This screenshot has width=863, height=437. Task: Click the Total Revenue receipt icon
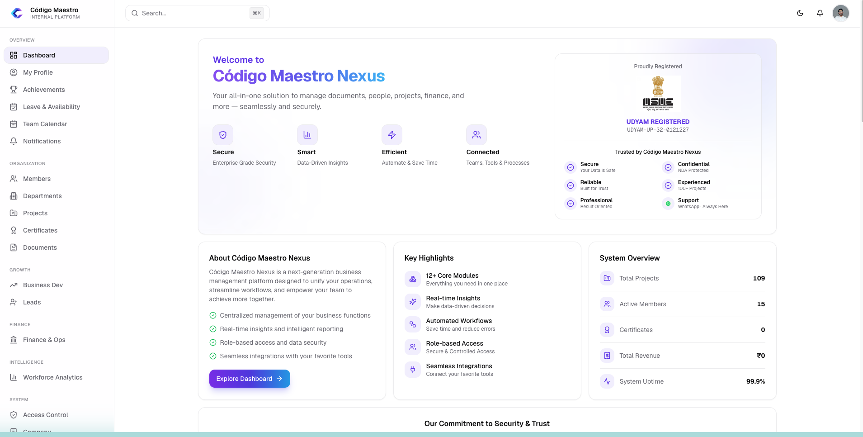coord(607,356)
